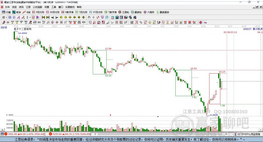This screenshot has width=263, height=142.
Task: Click the blue infinity loop icon
Action: [x=205, y=23]
